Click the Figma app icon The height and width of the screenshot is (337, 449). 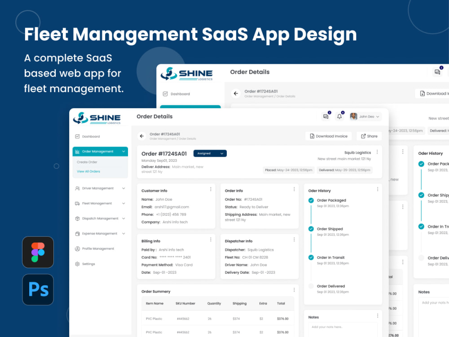click(x=38, y=252)
